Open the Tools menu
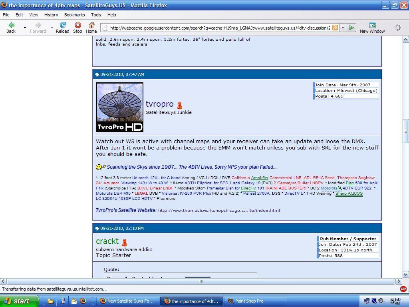 (96, 15)
